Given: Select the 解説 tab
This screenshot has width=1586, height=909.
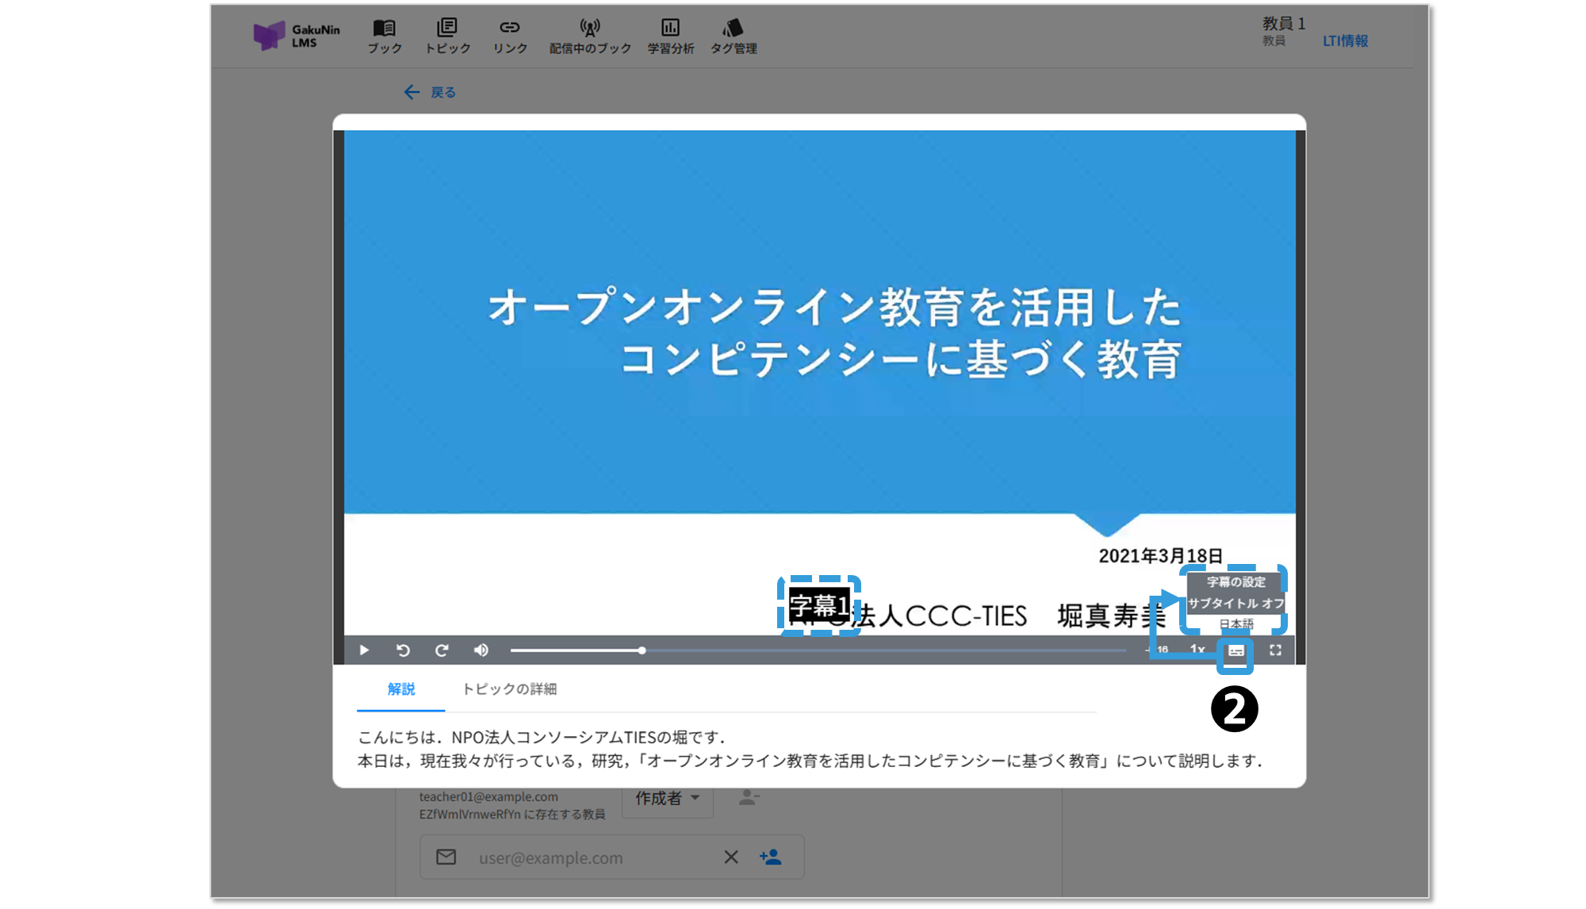Looking at the screenshot, I should coord(401,689).
